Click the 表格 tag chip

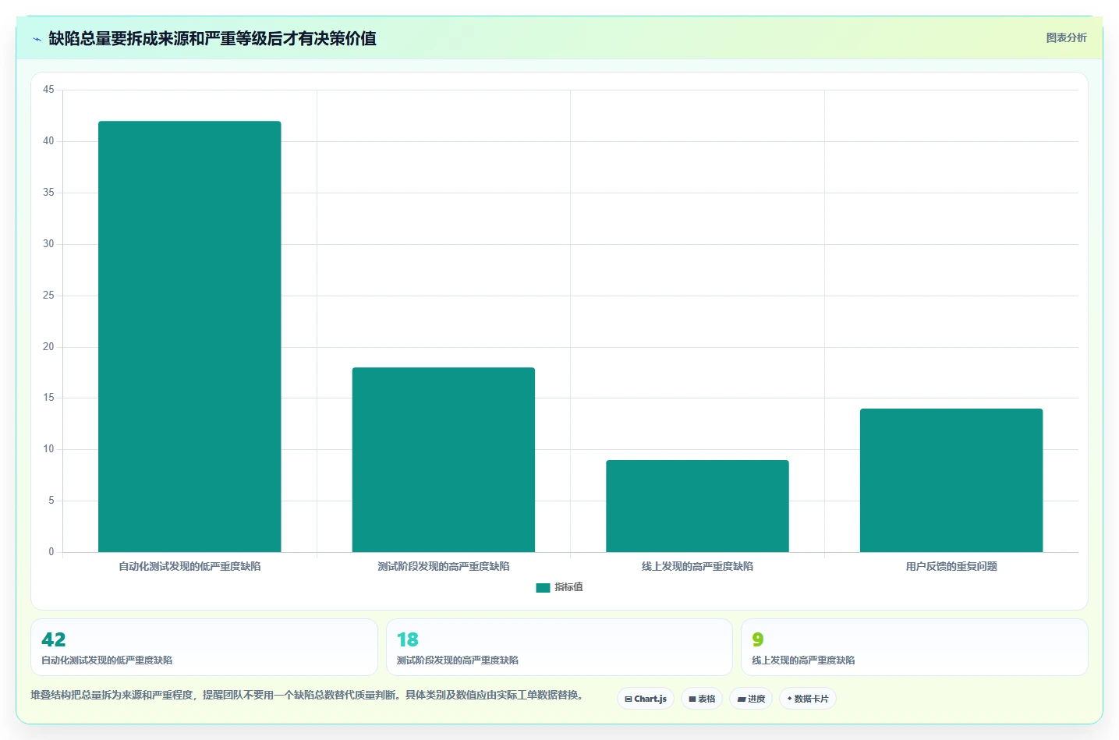(x=702, y=699)
